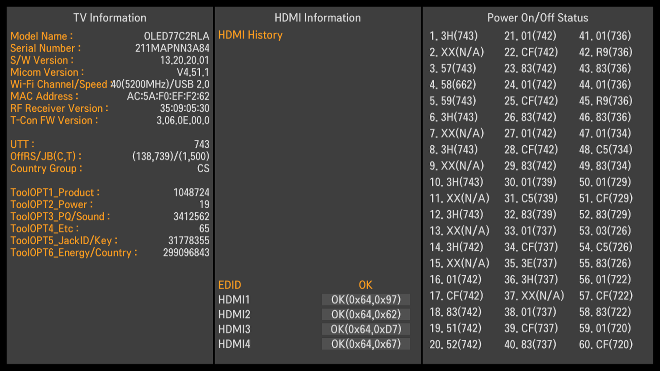This screenshot has height=371, width=660.
Task: Select the HDMI Information panel title
Action: click(318, 18)
